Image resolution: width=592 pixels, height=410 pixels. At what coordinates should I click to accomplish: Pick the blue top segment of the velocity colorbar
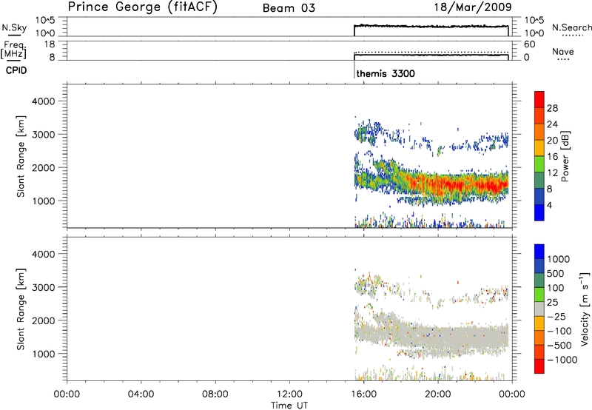coord(539,252)
